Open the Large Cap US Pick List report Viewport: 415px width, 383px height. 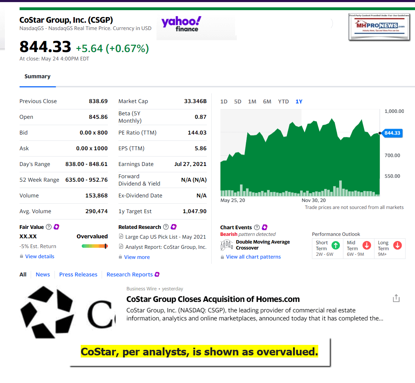point(165,237)
